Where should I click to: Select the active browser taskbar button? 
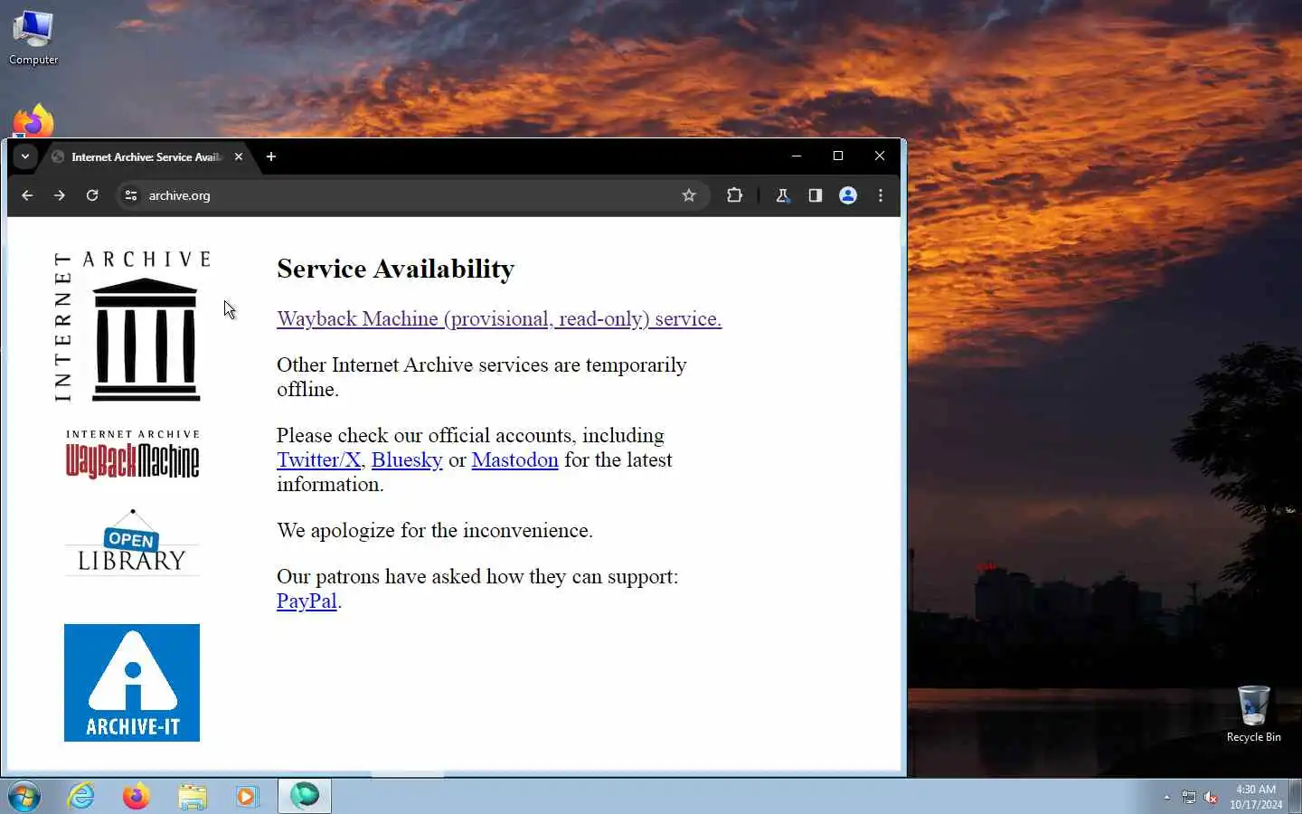pos(305,796)
